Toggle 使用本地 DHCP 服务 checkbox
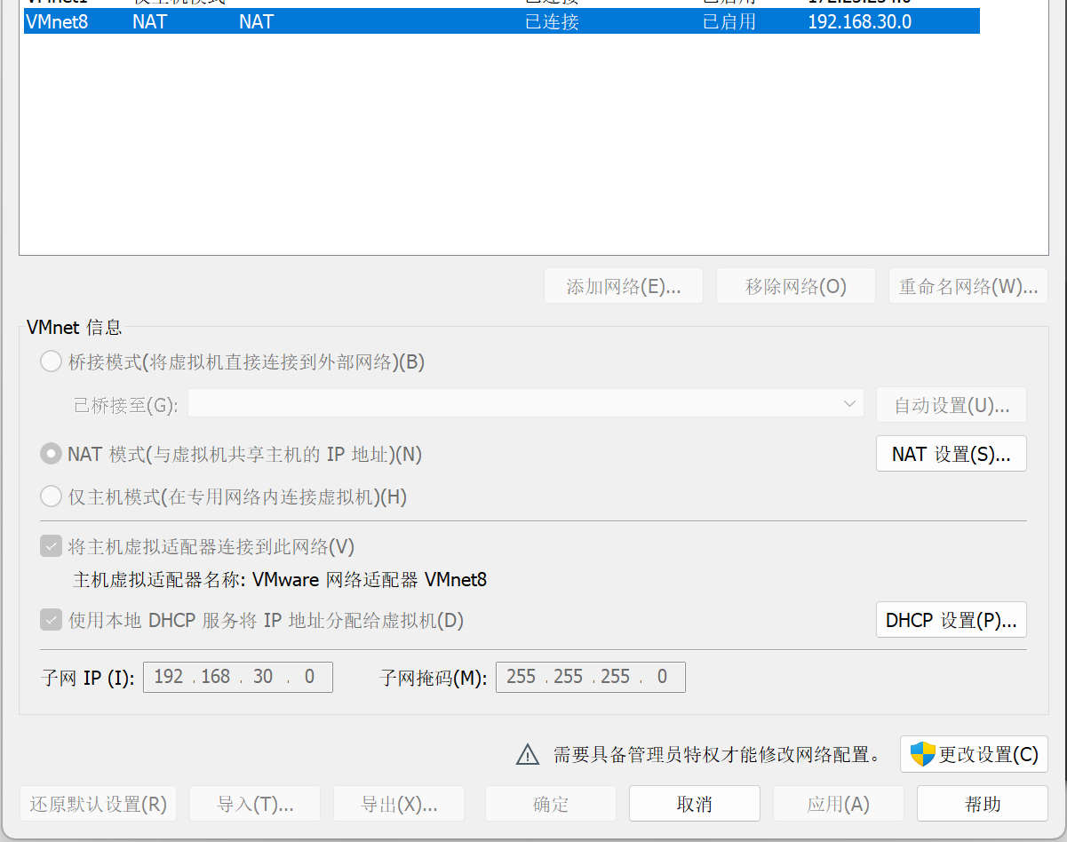Image resolution: width=1067 pixels, height=842 pixels. (x=51, y=620)
